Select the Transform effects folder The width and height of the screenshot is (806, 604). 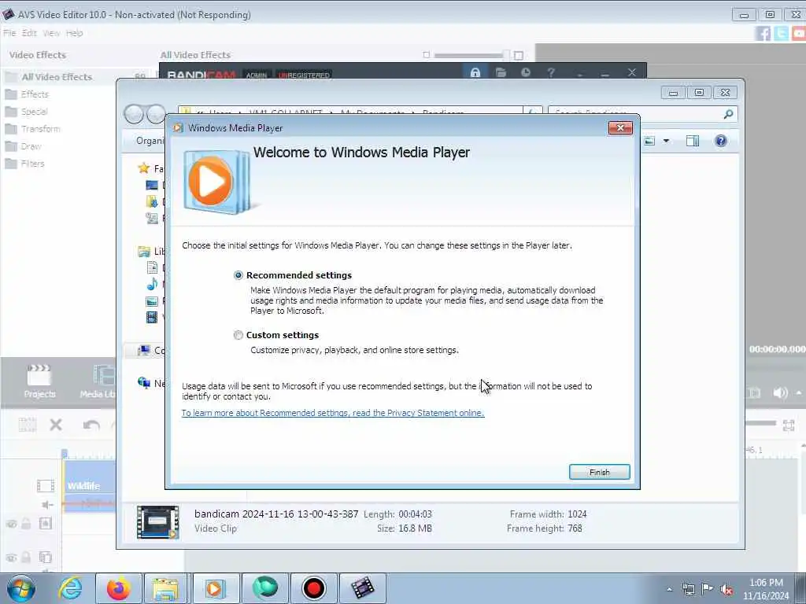(x=41, y=129)
